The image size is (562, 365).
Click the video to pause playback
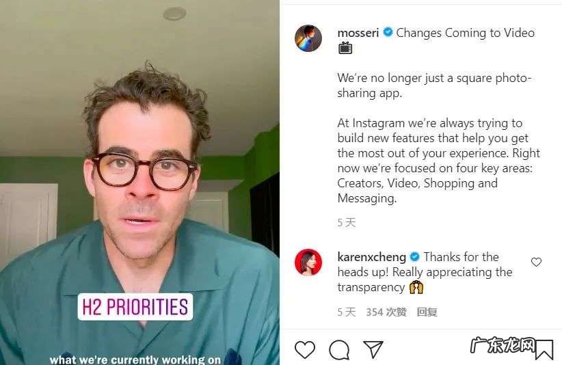[139, 182]
